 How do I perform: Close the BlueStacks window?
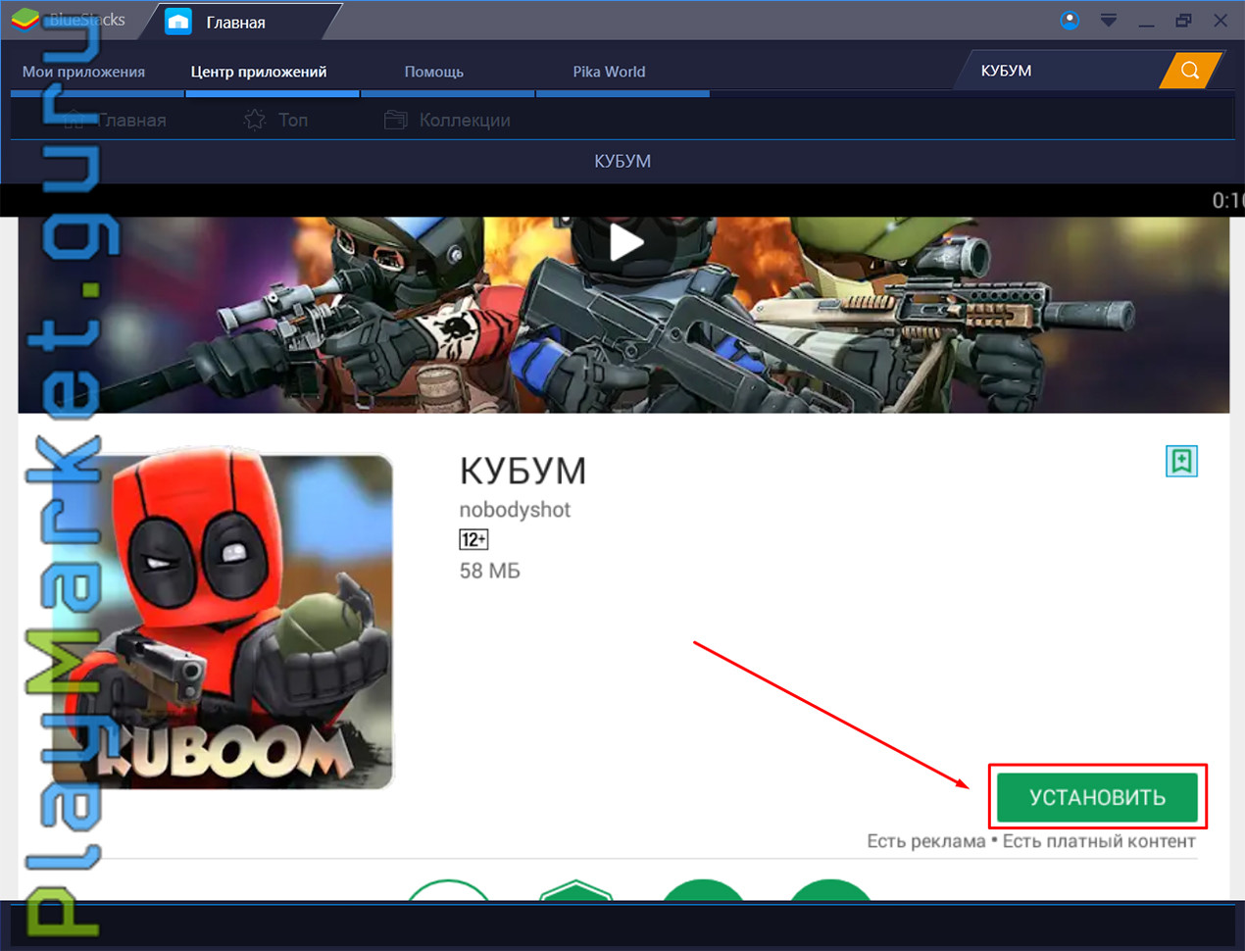pyautogui.click(x=1220, y=21)
